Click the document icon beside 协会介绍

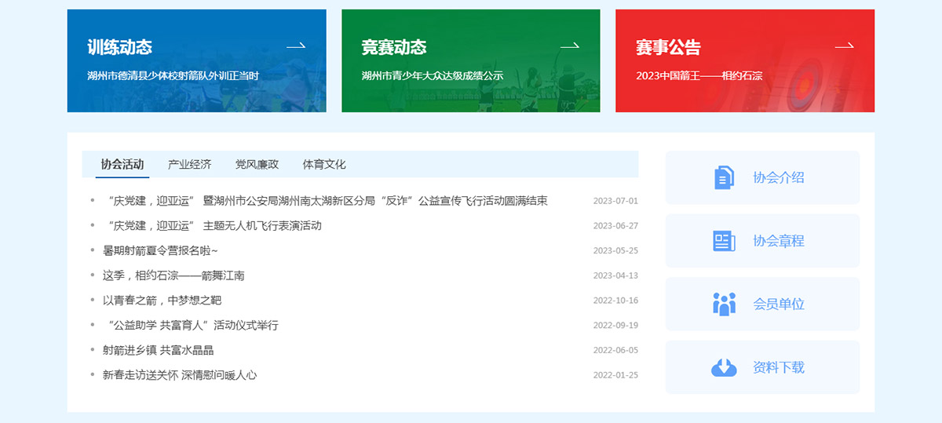[x=724, y=177]
